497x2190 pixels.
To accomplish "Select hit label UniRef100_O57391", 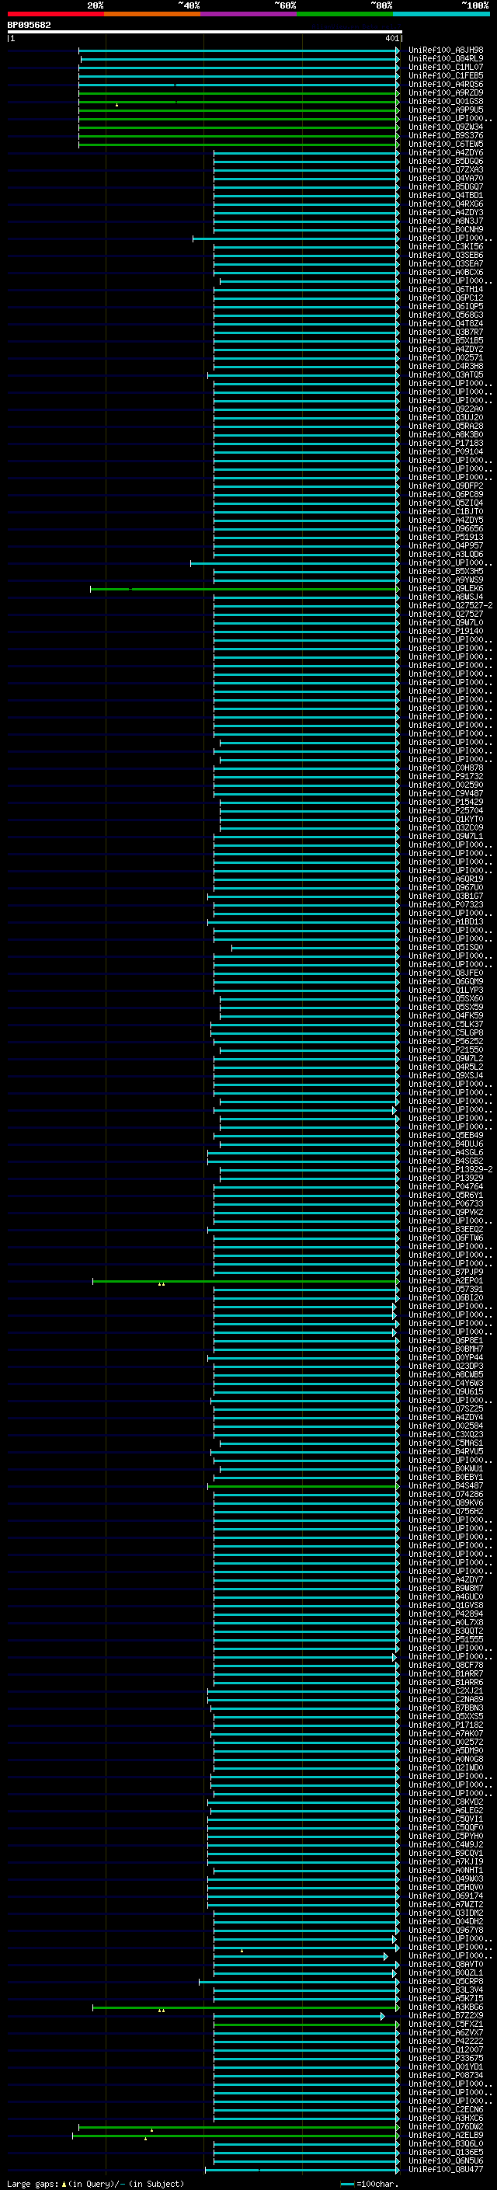I will (x=446, y=1289).
